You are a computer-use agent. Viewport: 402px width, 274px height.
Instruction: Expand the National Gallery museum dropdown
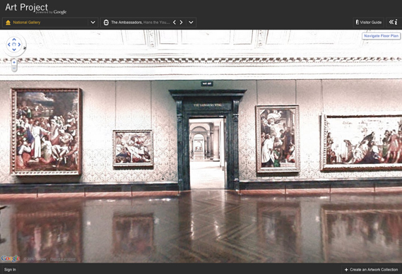(x=93, y=23)
